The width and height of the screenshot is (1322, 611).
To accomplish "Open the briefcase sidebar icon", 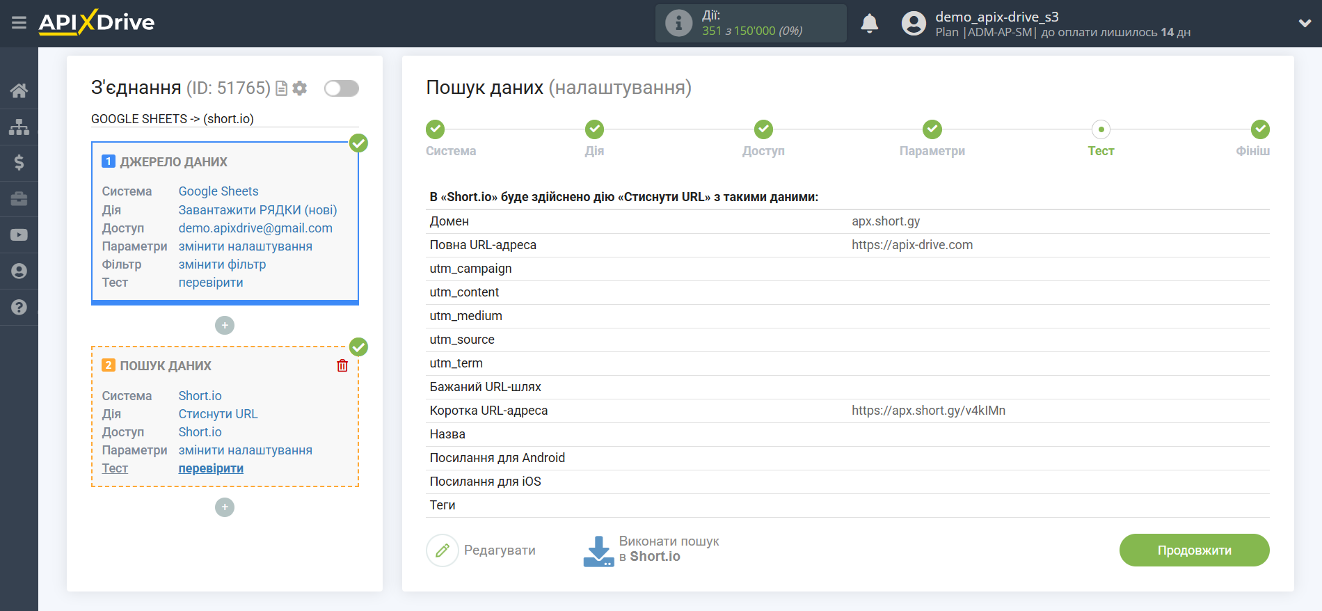I will pyautogui.click(x=19, y=199).
